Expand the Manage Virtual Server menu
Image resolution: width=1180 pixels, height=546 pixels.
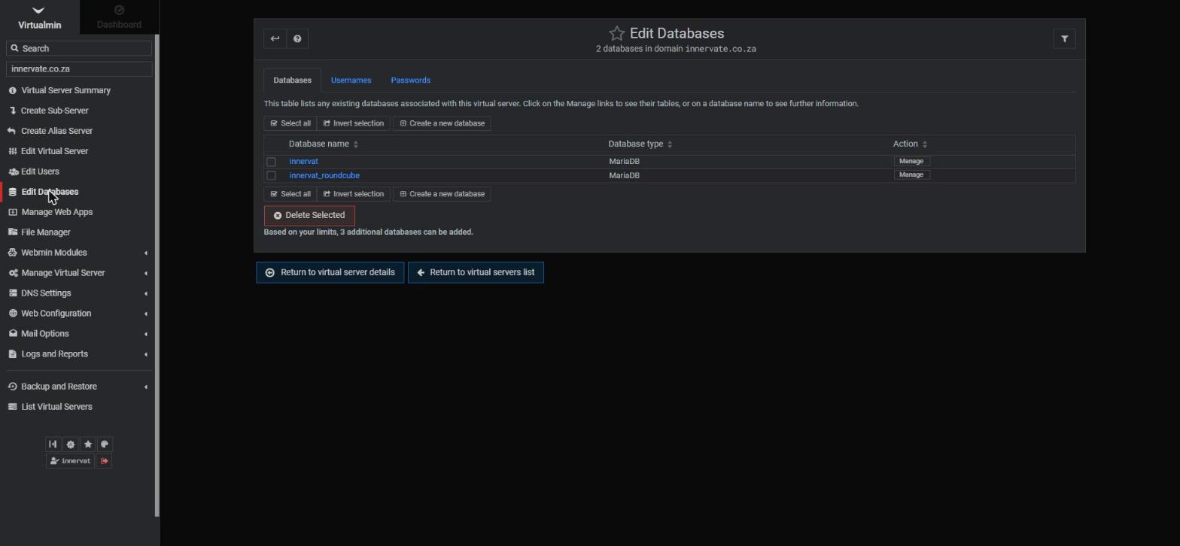[x=78, y=273]
